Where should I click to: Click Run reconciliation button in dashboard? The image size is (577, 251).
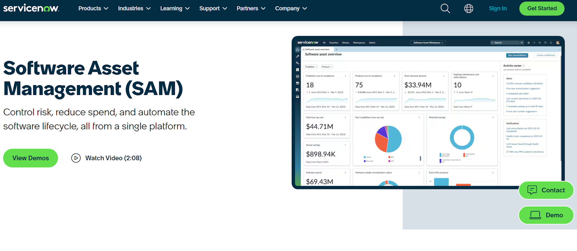(517, 55)
